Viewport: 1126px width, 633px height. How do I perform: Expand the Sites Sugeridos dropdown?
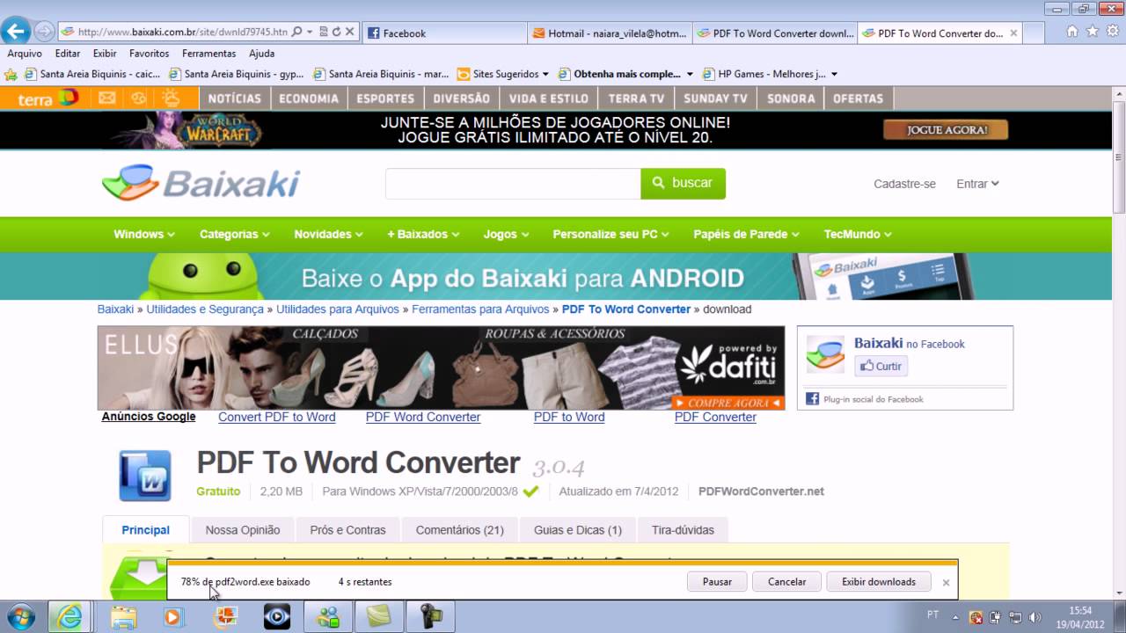click(x=545, y=74)
